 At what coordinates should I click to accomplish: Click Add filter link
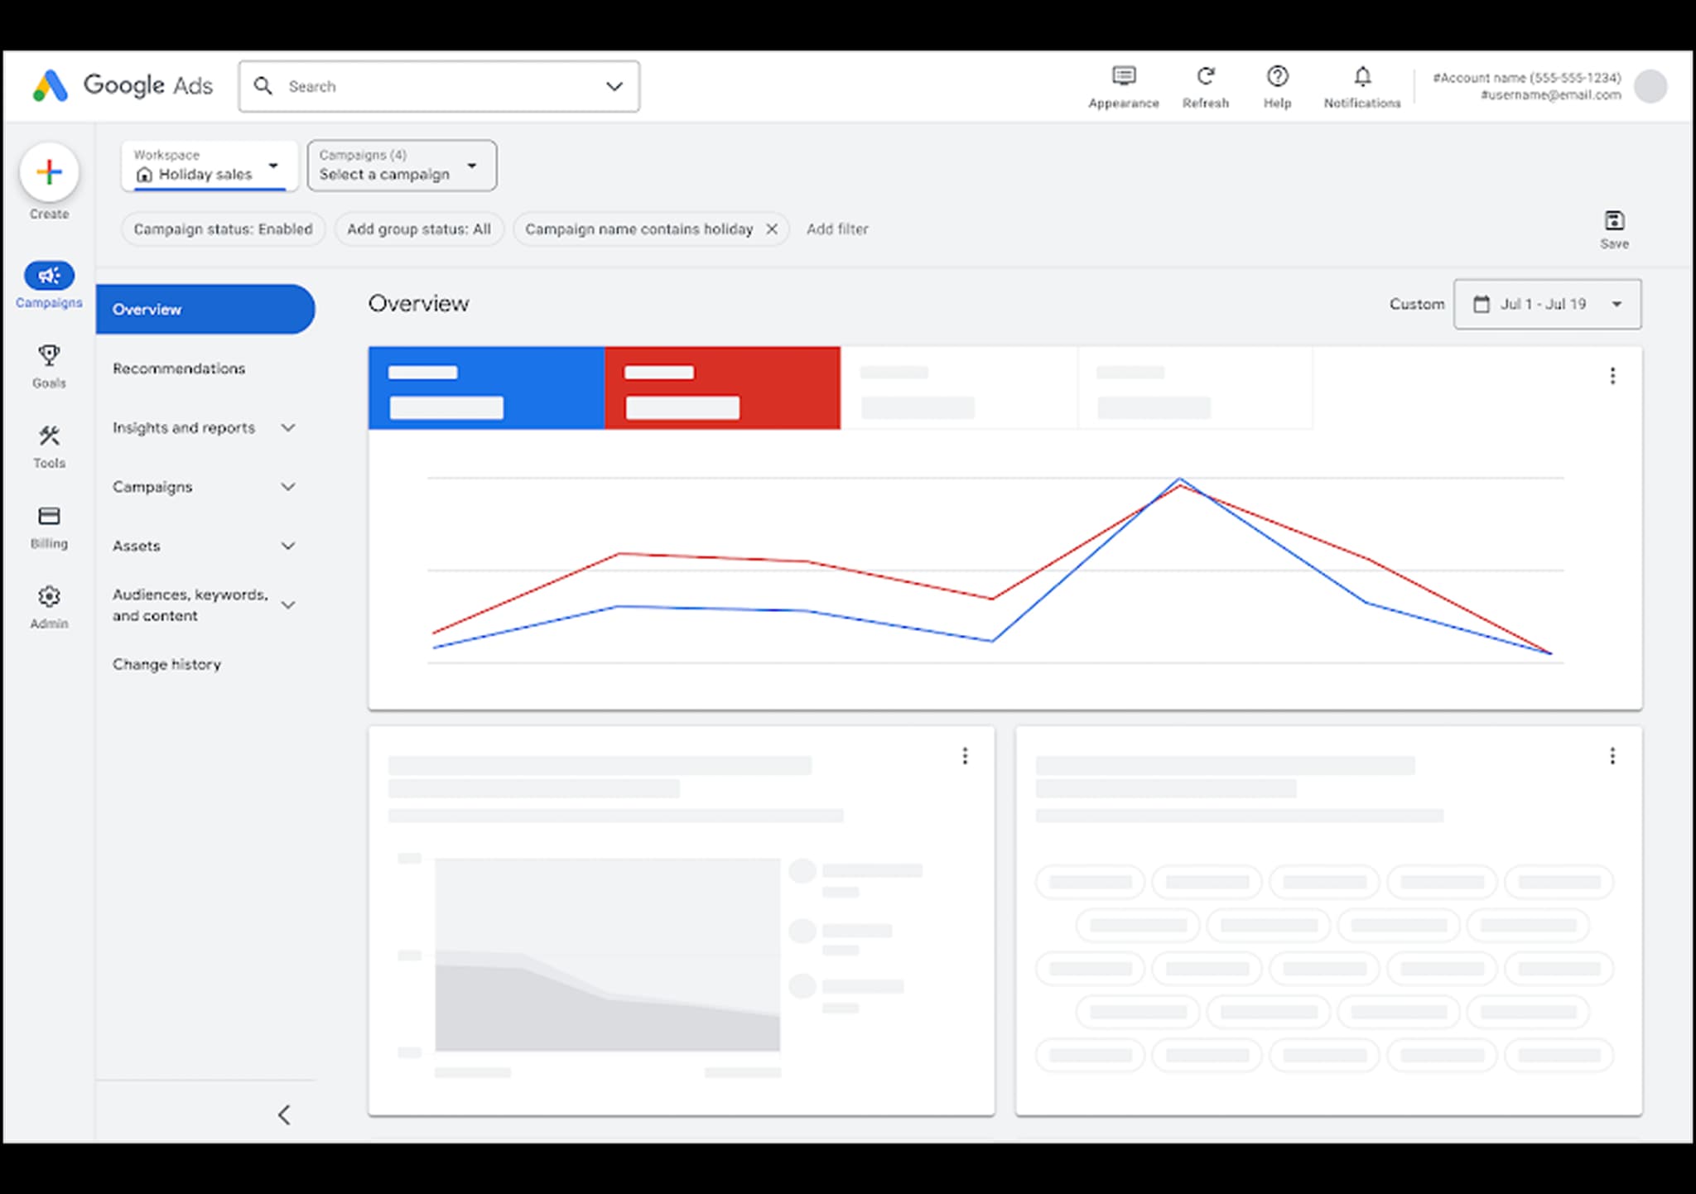point(836,229)
